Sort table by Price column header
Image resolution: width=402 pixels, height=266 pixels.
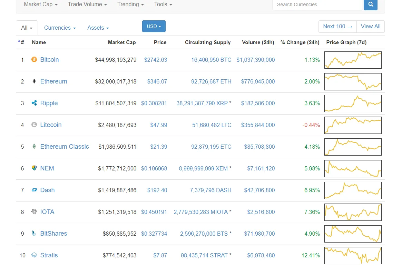point(160,42)
